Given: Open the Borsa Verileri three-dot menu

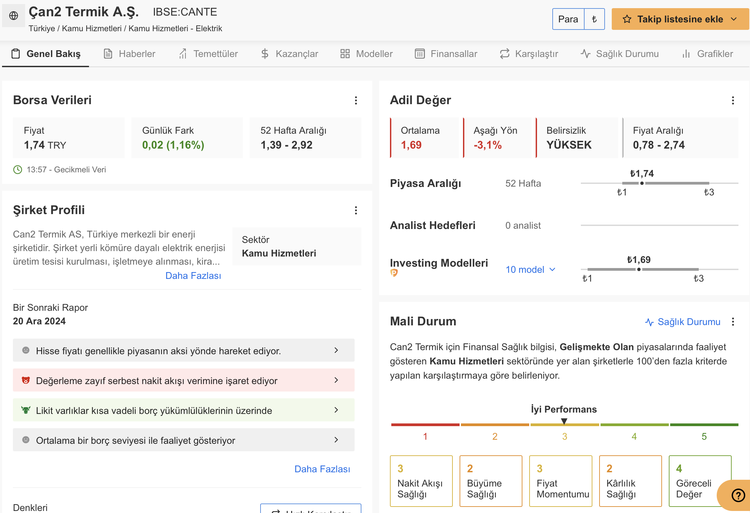Looking at the screenshot, I should (x=356, y=100).
